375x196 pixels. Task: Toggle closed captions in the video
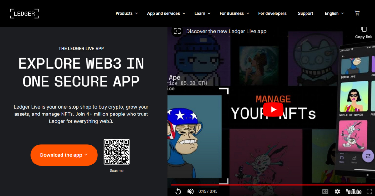[325, 192]
